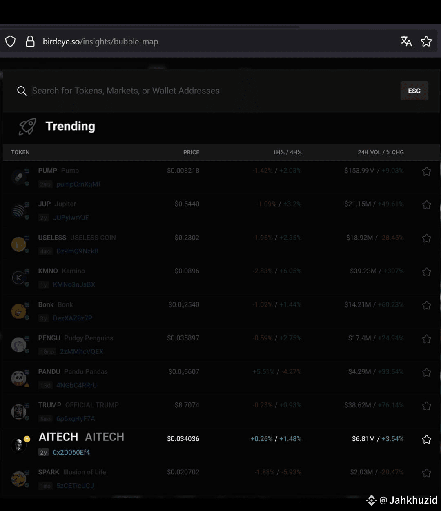Click the padlock site security icon

pyautogui.click(x=30, y=41)
